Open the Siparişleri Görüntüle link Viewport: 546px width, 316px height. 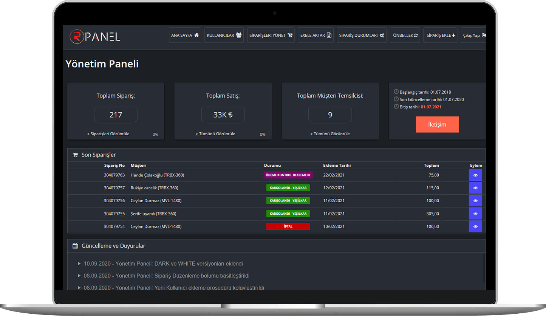[x=108, y=134]
